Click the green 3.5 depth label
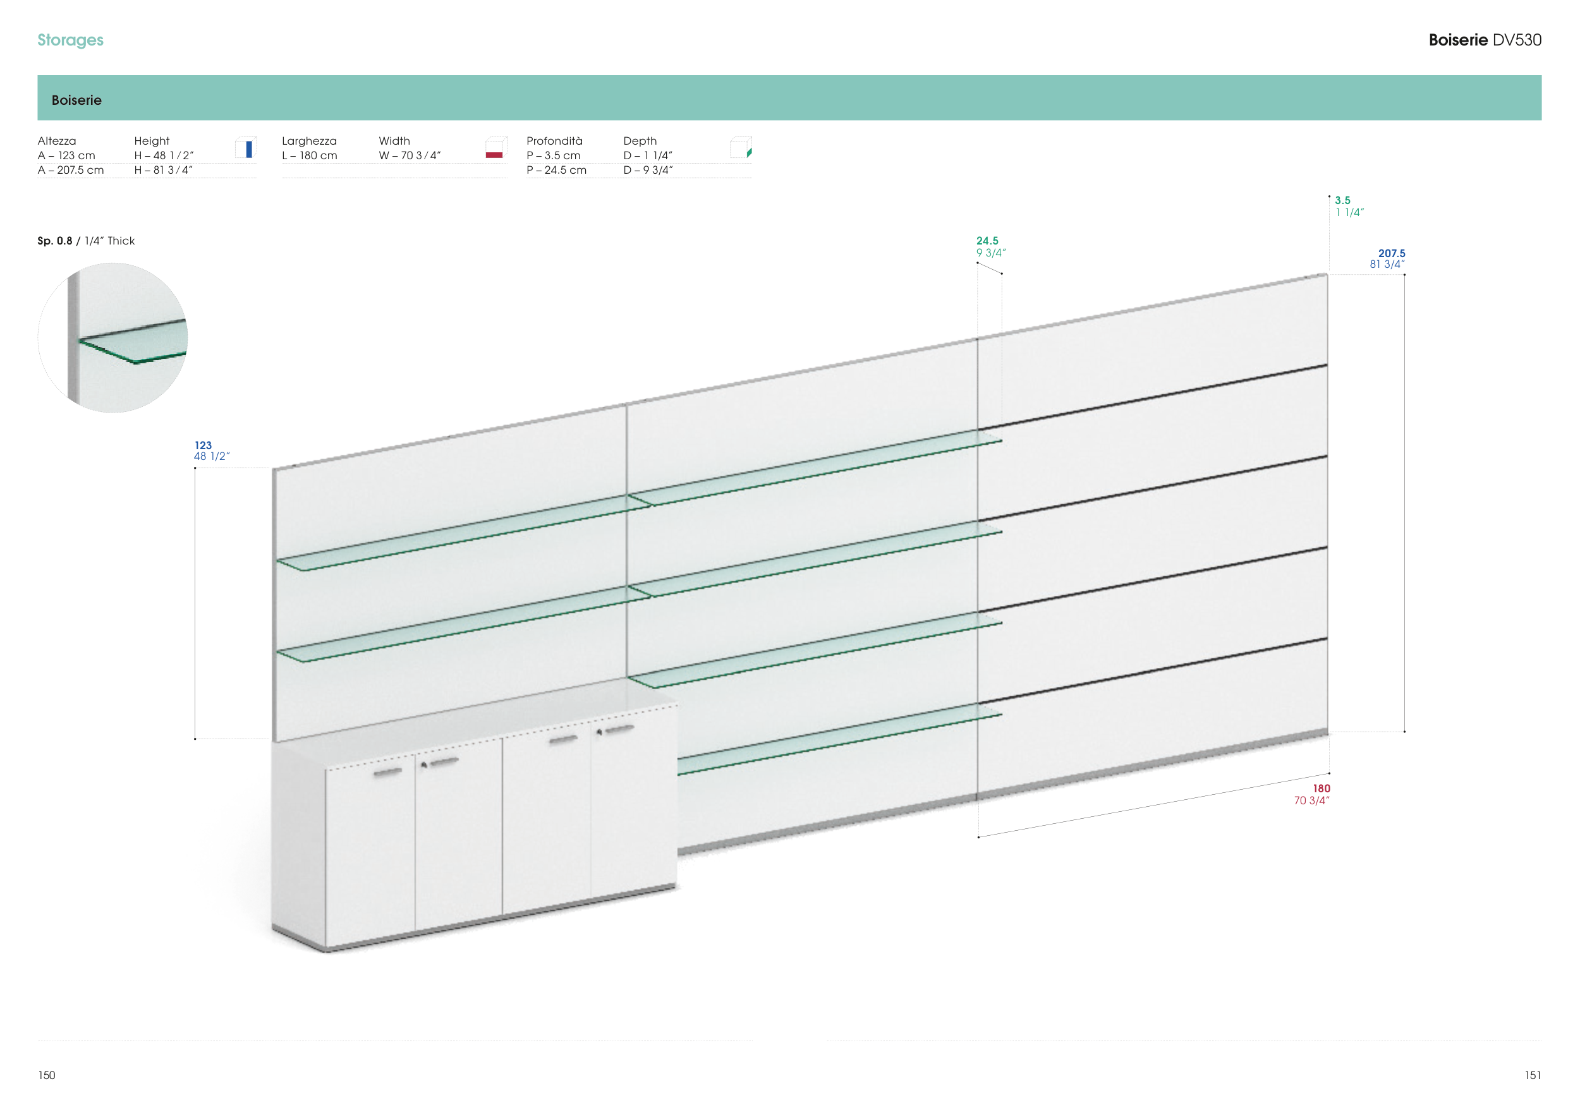 (1342, 201)
